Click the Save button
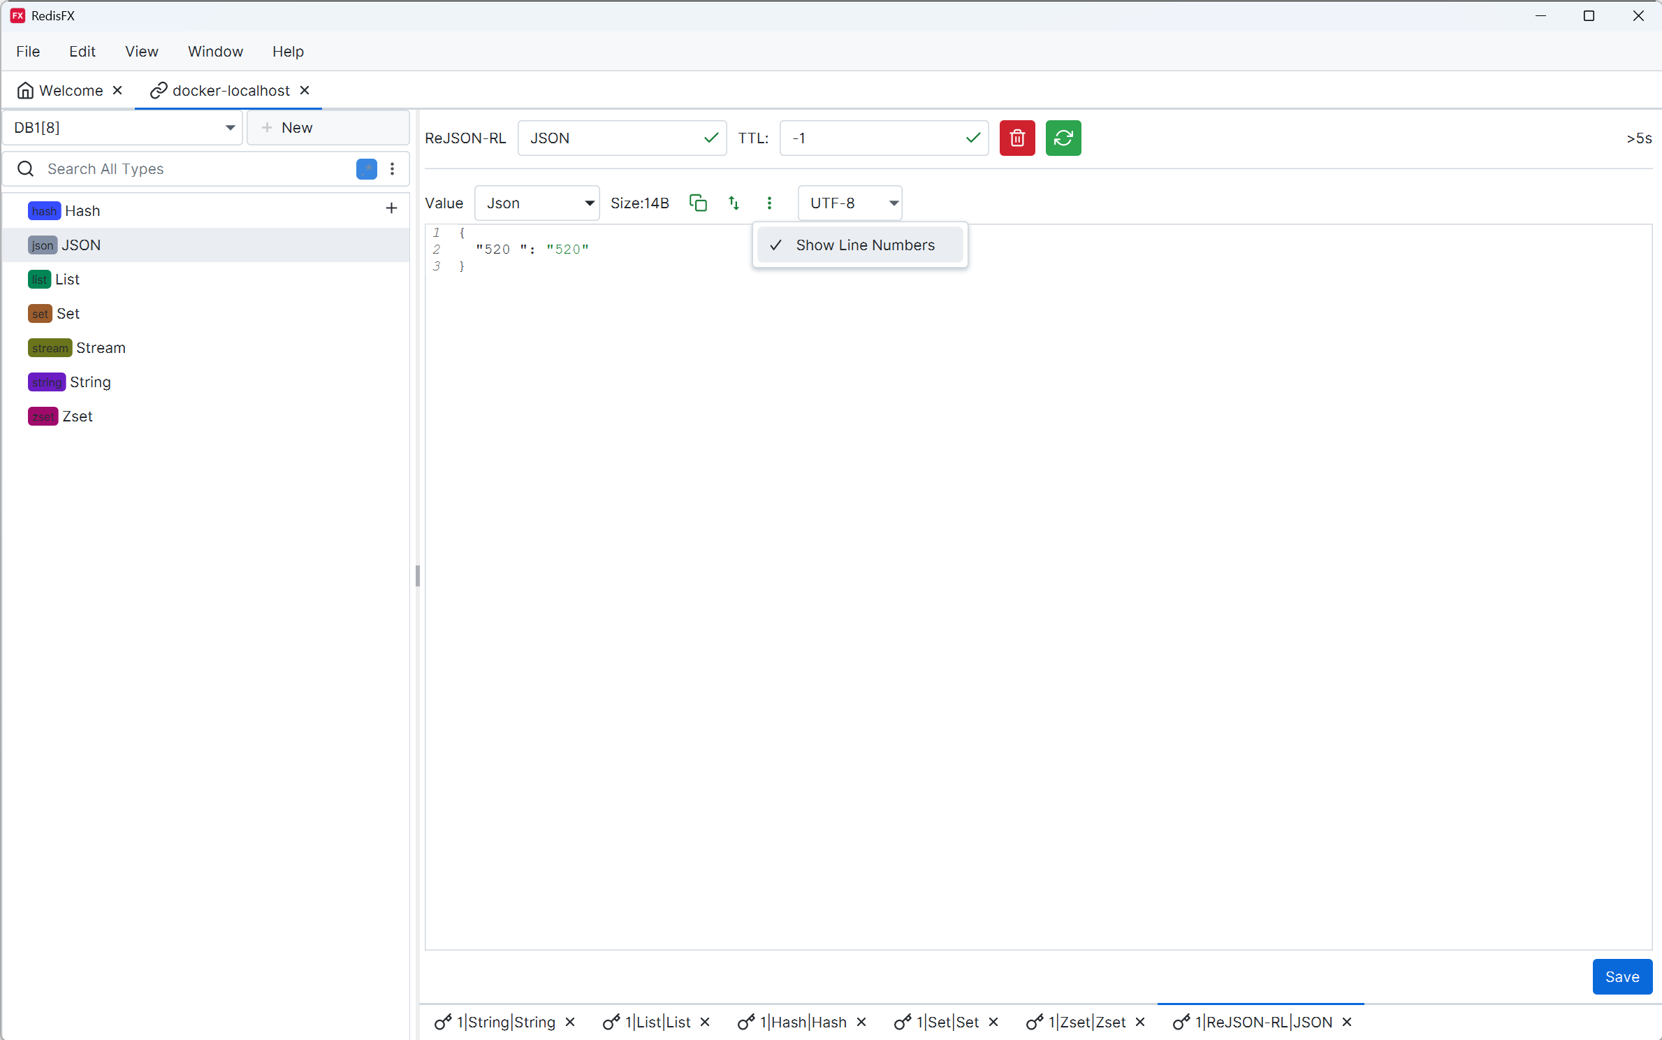This screenshot has width=1662, height=1040. 1621,976
